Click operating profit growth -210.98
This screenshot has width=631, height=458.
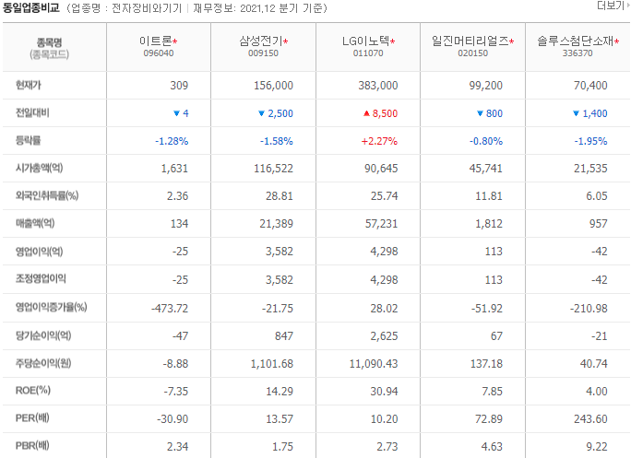coord(589,309)
